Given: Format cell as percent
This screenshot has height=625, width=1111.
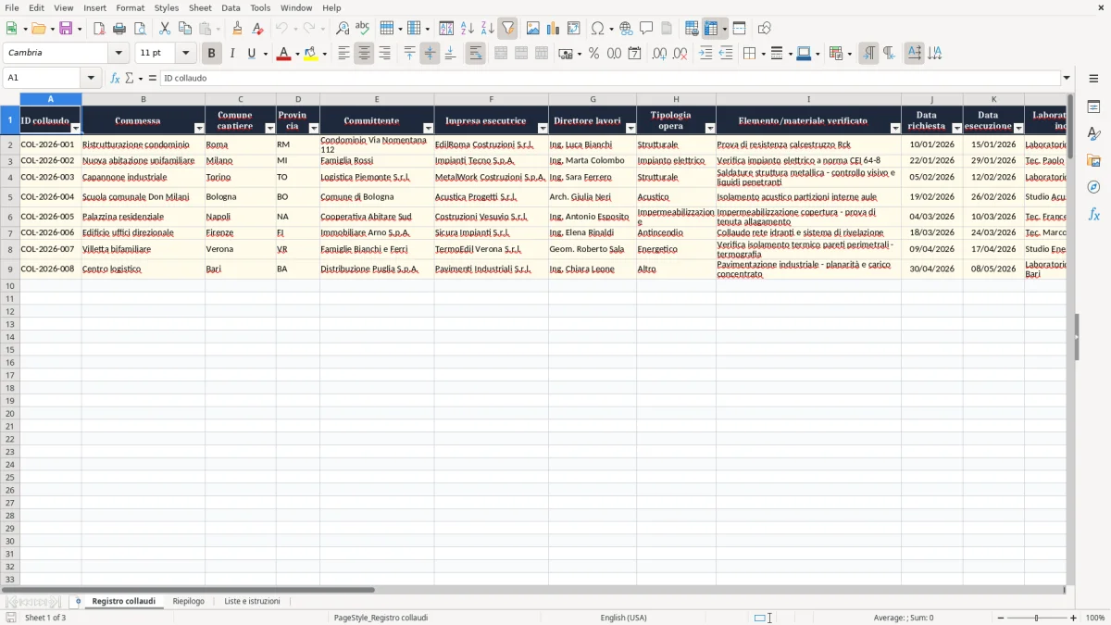Looking at the screenshot, I should (x=593, y=54).
